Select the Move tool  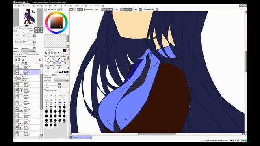pyautogui.click(x=46, y=53)
